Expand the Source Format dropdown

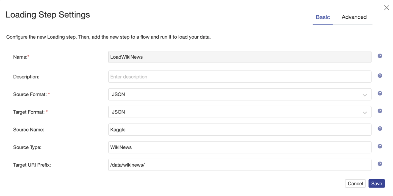(x=239, y=94)
